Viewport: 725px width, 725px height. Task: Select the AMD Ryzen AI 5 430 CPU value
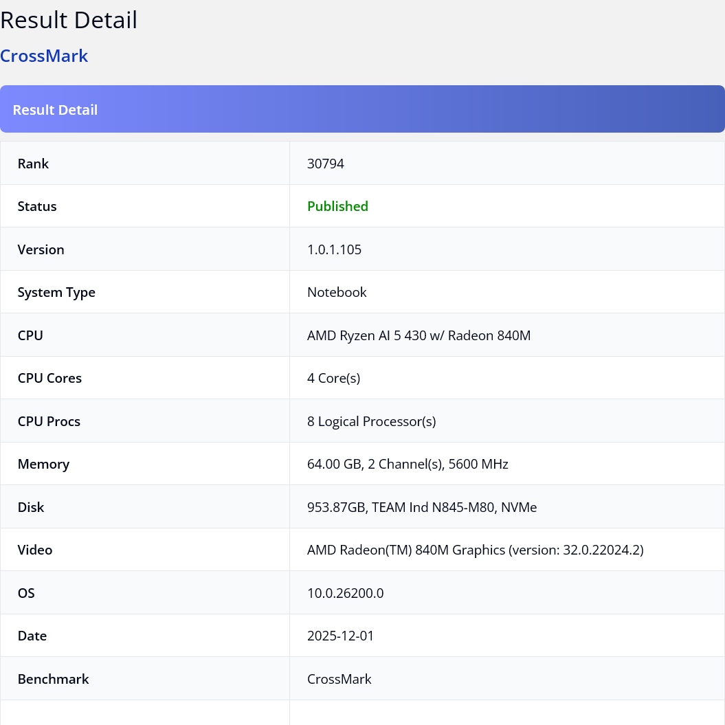(x=419, y=335)
